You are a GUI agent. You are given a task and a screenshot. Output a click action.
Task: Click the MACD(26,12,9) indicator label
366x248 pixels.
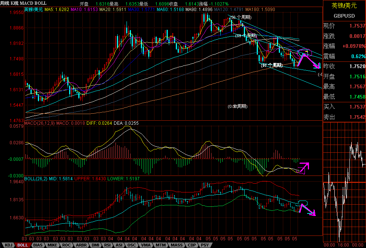(x=39, y=123)
